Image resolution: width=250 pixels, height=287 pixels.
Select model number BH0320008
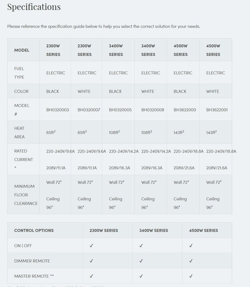[153, 110]
